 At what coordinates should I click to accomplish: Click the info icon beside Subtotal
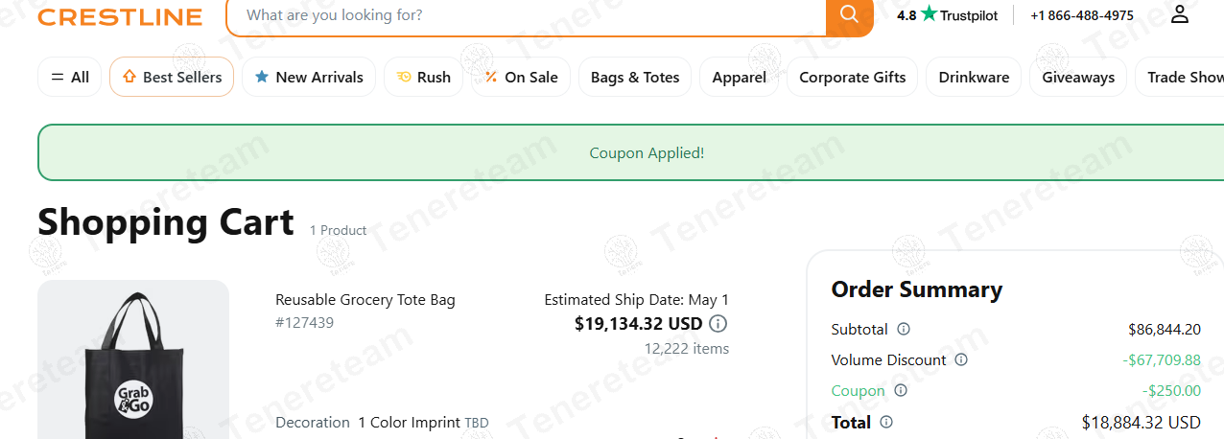904,329
